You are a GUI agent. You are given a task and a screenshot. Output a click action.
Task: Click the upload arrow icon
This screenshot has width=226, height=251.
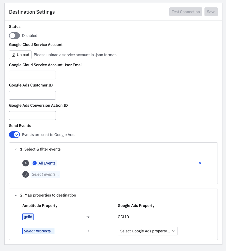coord(14,55)
